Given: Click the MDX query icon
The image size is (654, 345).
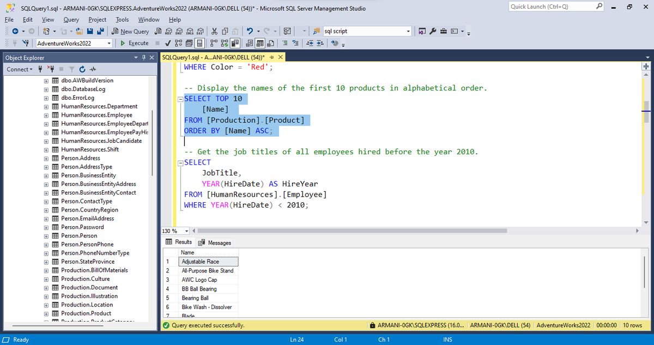Looking at the screenshot, I should [169, 31].
